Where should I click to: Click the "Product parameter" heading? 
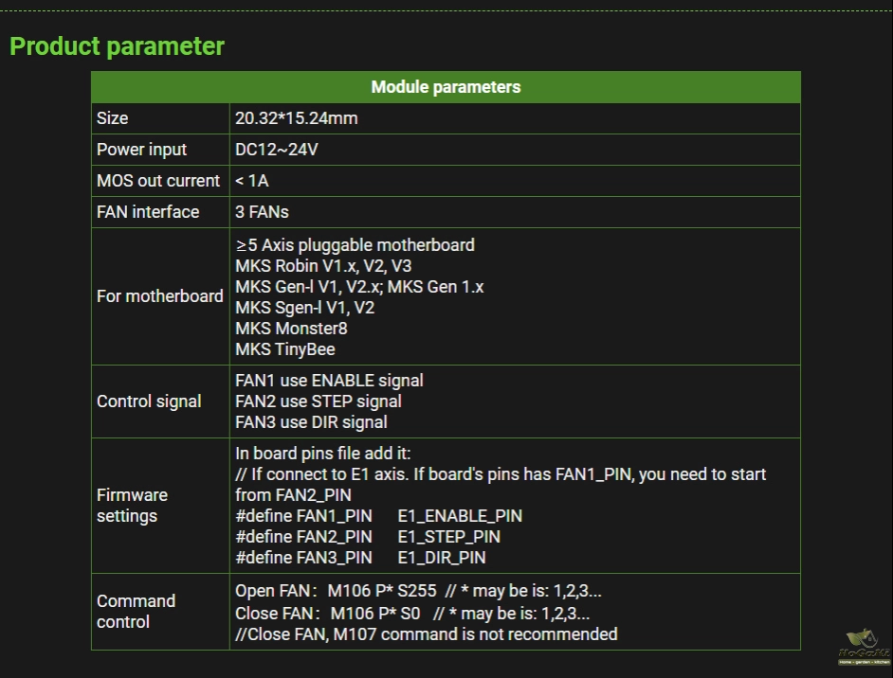(117, 46)
